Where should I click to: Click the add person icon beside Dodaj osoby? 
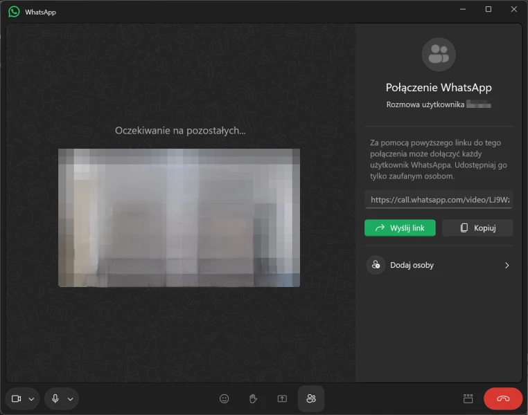click(x=376, y=265)
